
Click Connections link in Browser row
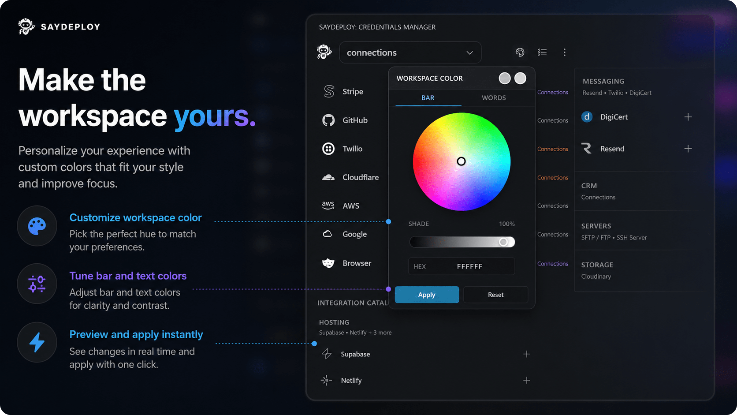click(553, 264)
